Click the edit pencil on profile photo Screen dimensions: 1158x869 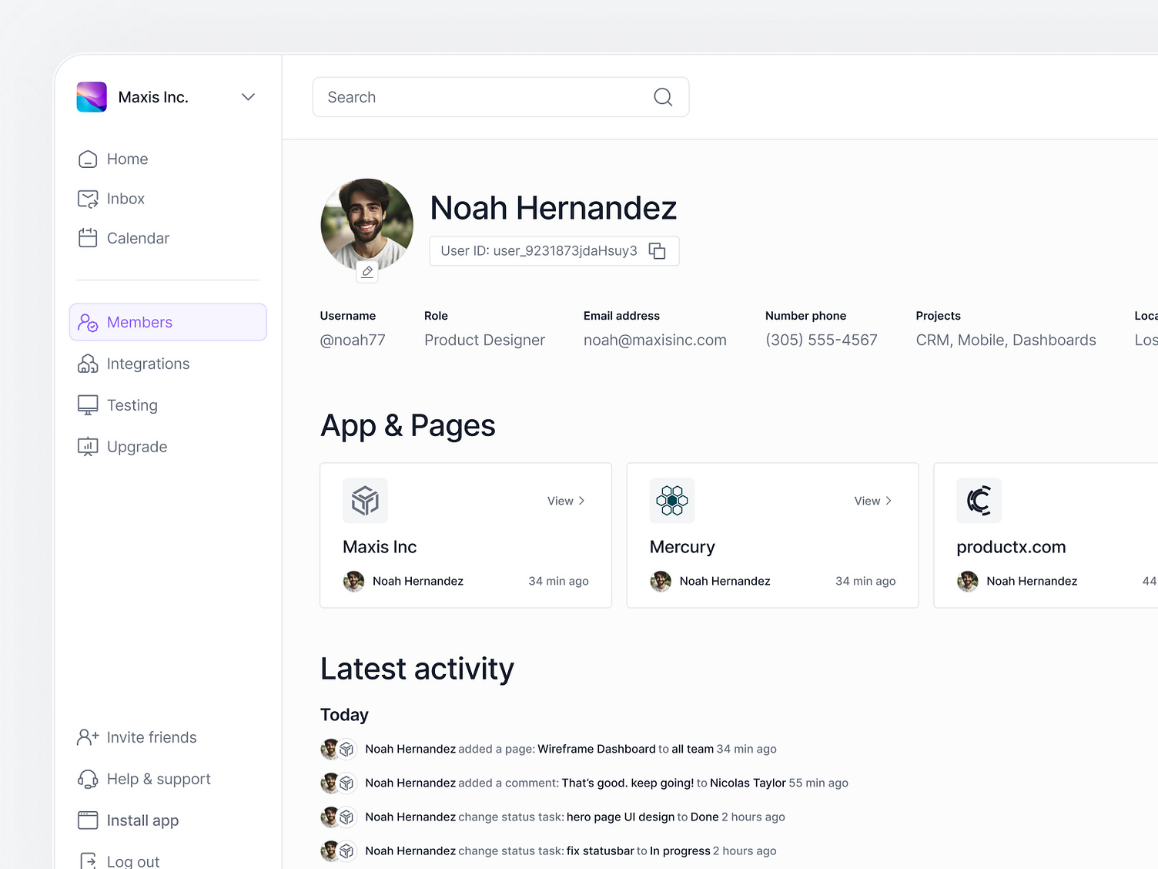[367, 272]
